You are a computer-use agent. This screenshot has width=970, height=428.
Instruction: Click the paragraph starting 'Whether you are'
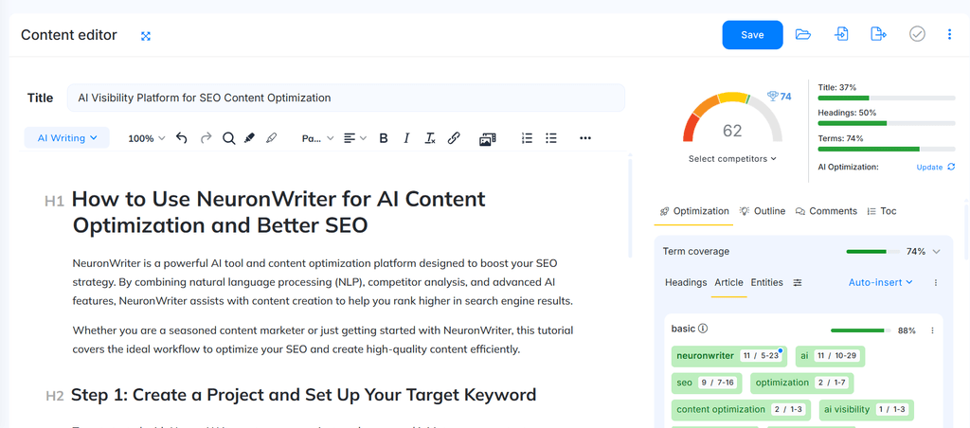tap(322, 340)
